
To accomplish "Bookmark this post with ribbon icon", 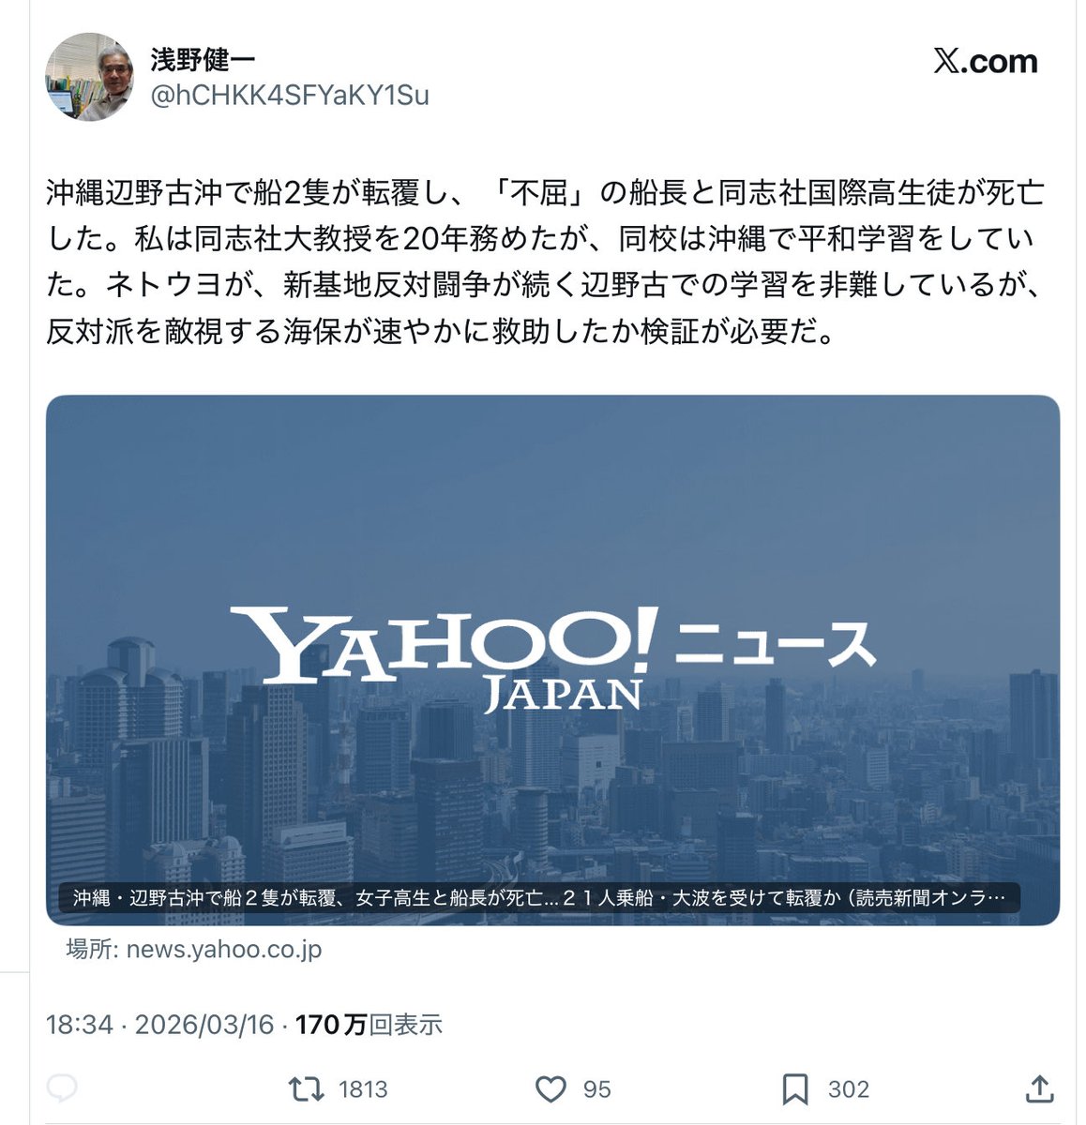I will (795, 1088).
